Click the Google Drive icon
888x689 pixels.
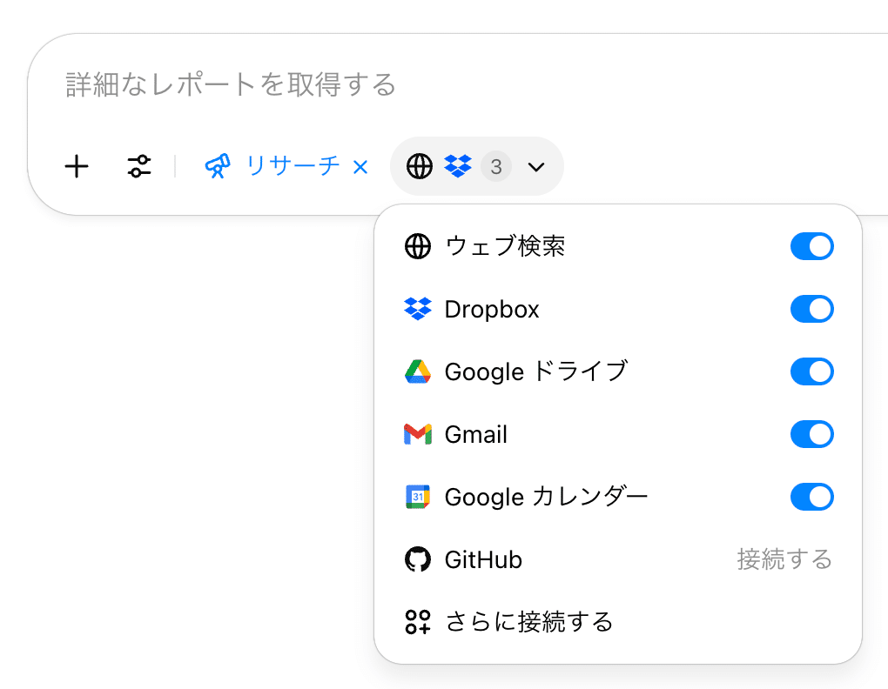418,371
